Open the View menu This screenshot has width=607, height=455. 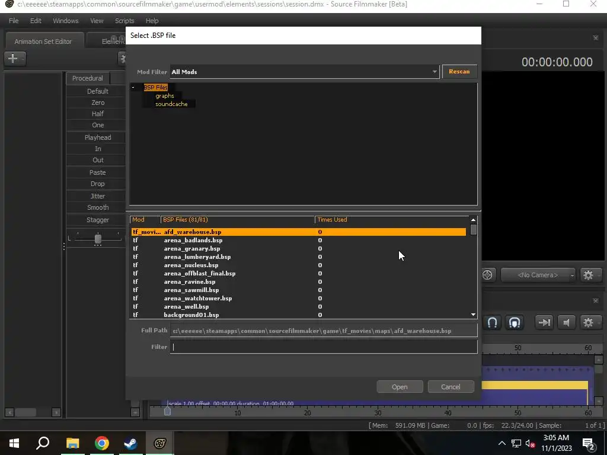pyautogui.click(x=97, y=21)
